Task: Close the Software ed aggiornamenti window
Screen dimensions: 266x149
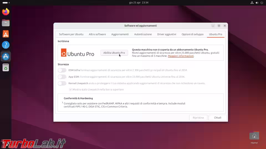Action: coord(225,26)
